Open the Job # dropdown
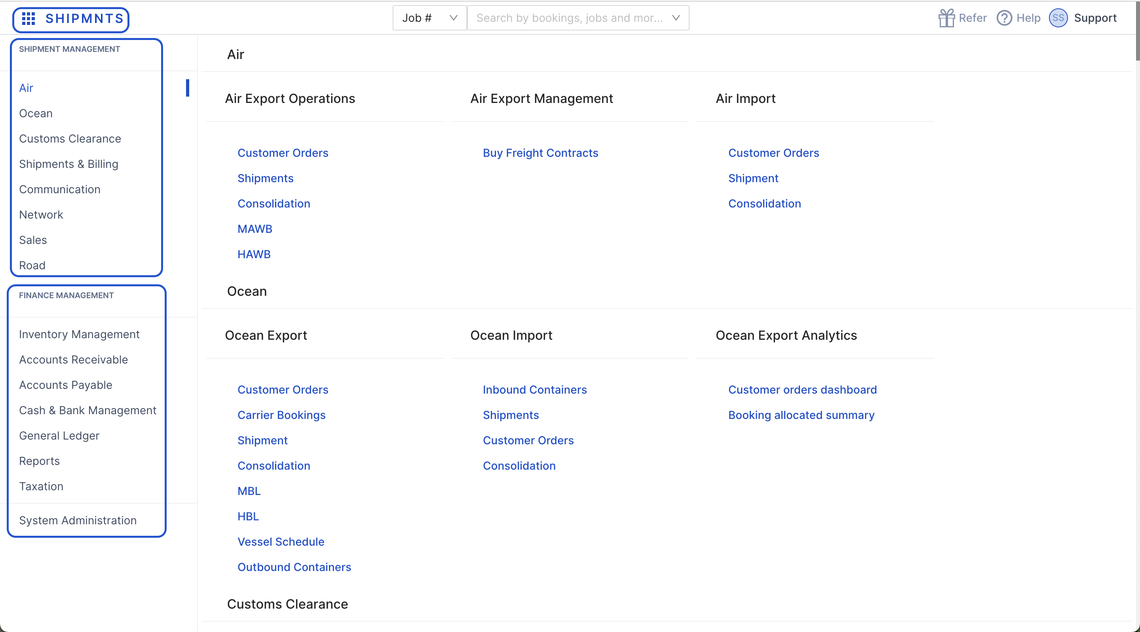 pos(429,18)
